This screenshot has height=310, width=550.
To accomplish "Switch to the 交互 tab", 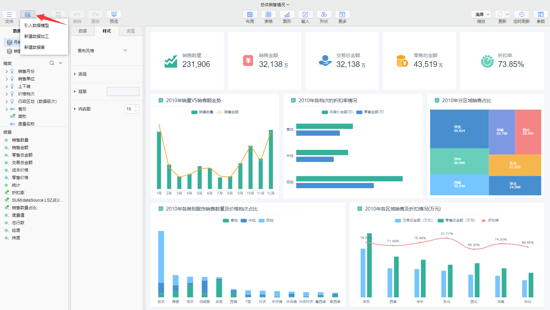I will [131, 31].
